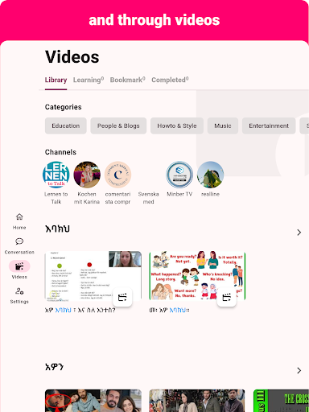The width and height of the screenshot is (309, 412).
Task: Switch to the Library tab
Action: point(56,80)
